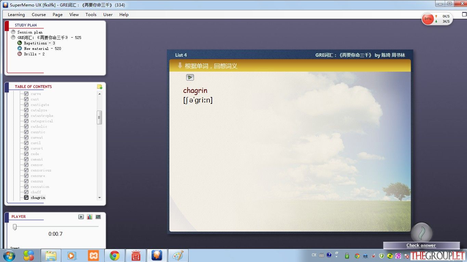Click the Repetitions green refresh icon

click(20, 43)
